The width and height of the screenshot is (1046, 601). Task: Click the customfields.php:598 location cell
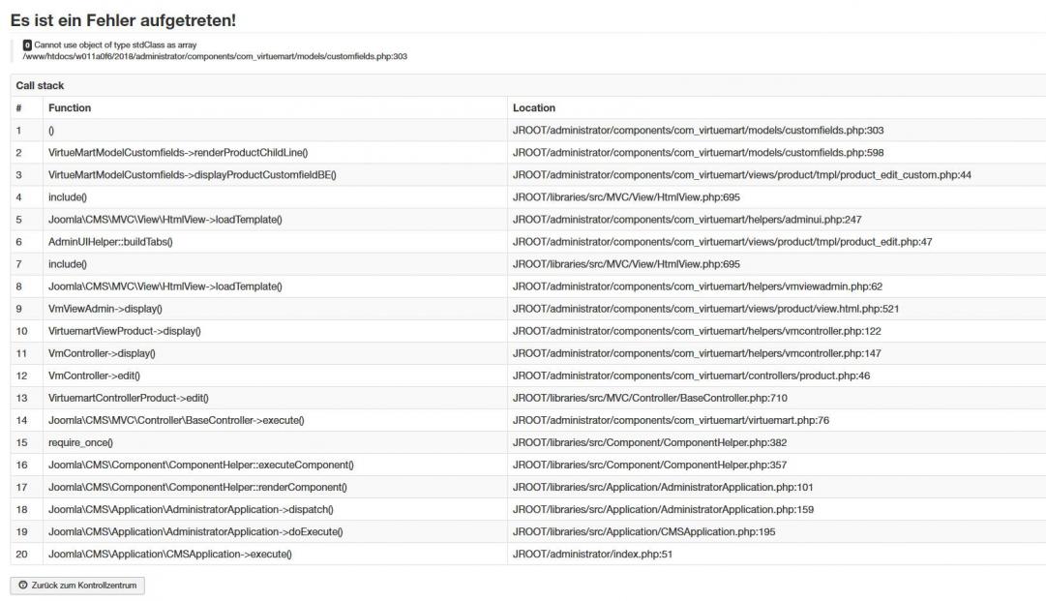[x=698, y=153]
